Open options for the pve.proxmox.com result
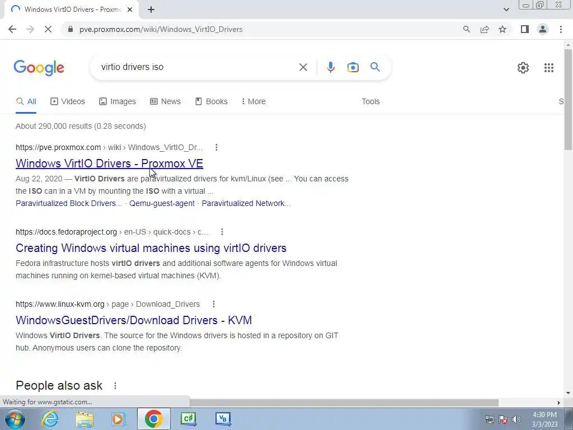The width and height of the screenshot is (573, 430). [x=217, y=147]
